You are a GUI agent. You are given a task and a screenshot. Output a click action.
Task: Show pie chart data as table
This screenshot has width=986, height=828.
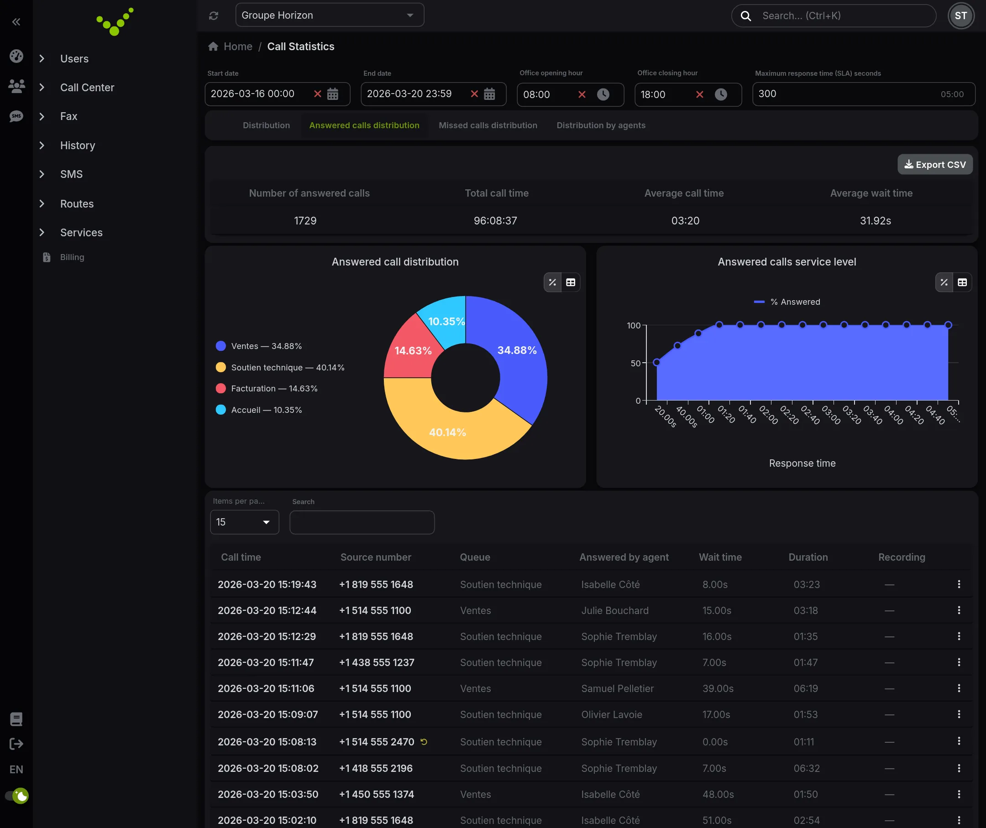[571, 282]
